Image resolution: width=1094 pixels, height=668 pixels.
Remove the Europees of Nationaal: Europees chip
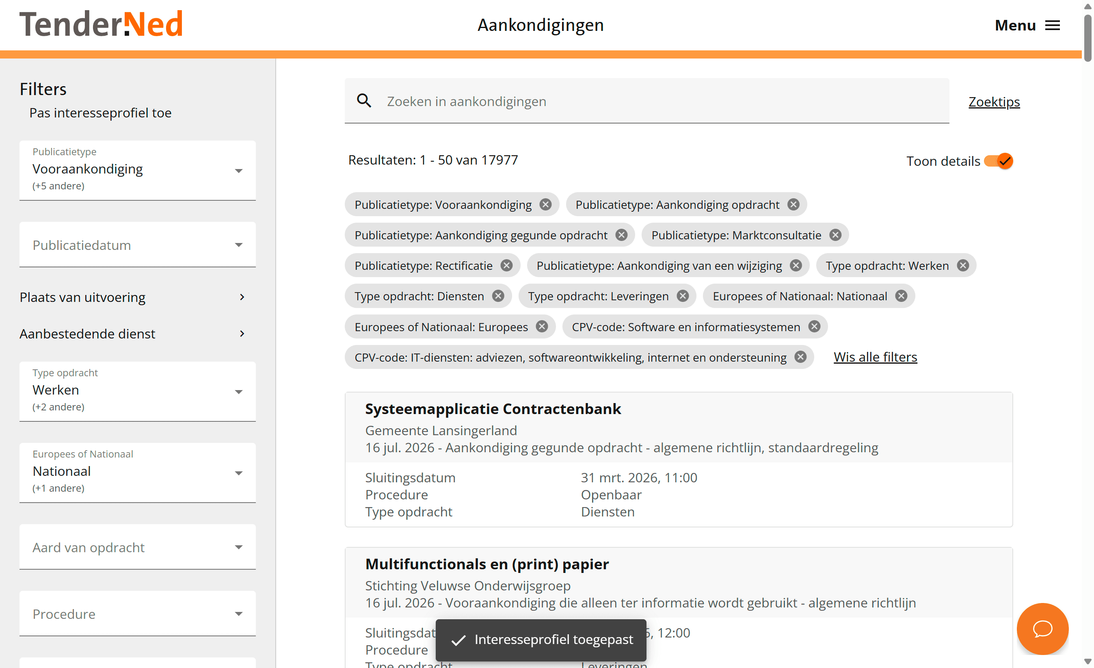pyautogui.click(x=542, y=327)
